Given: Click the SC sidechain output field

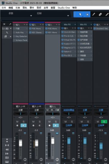Looking at the screenshot, I should 53,110.
